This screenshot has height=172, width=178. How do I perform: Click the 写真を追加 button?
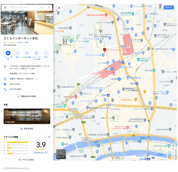27,129
